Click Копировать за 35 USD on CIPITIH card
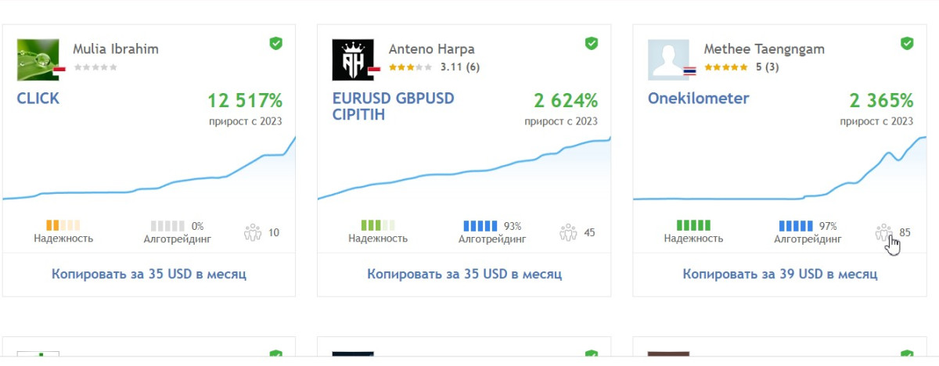This screenshot has height=366, width=939. (x=464, y=274)
